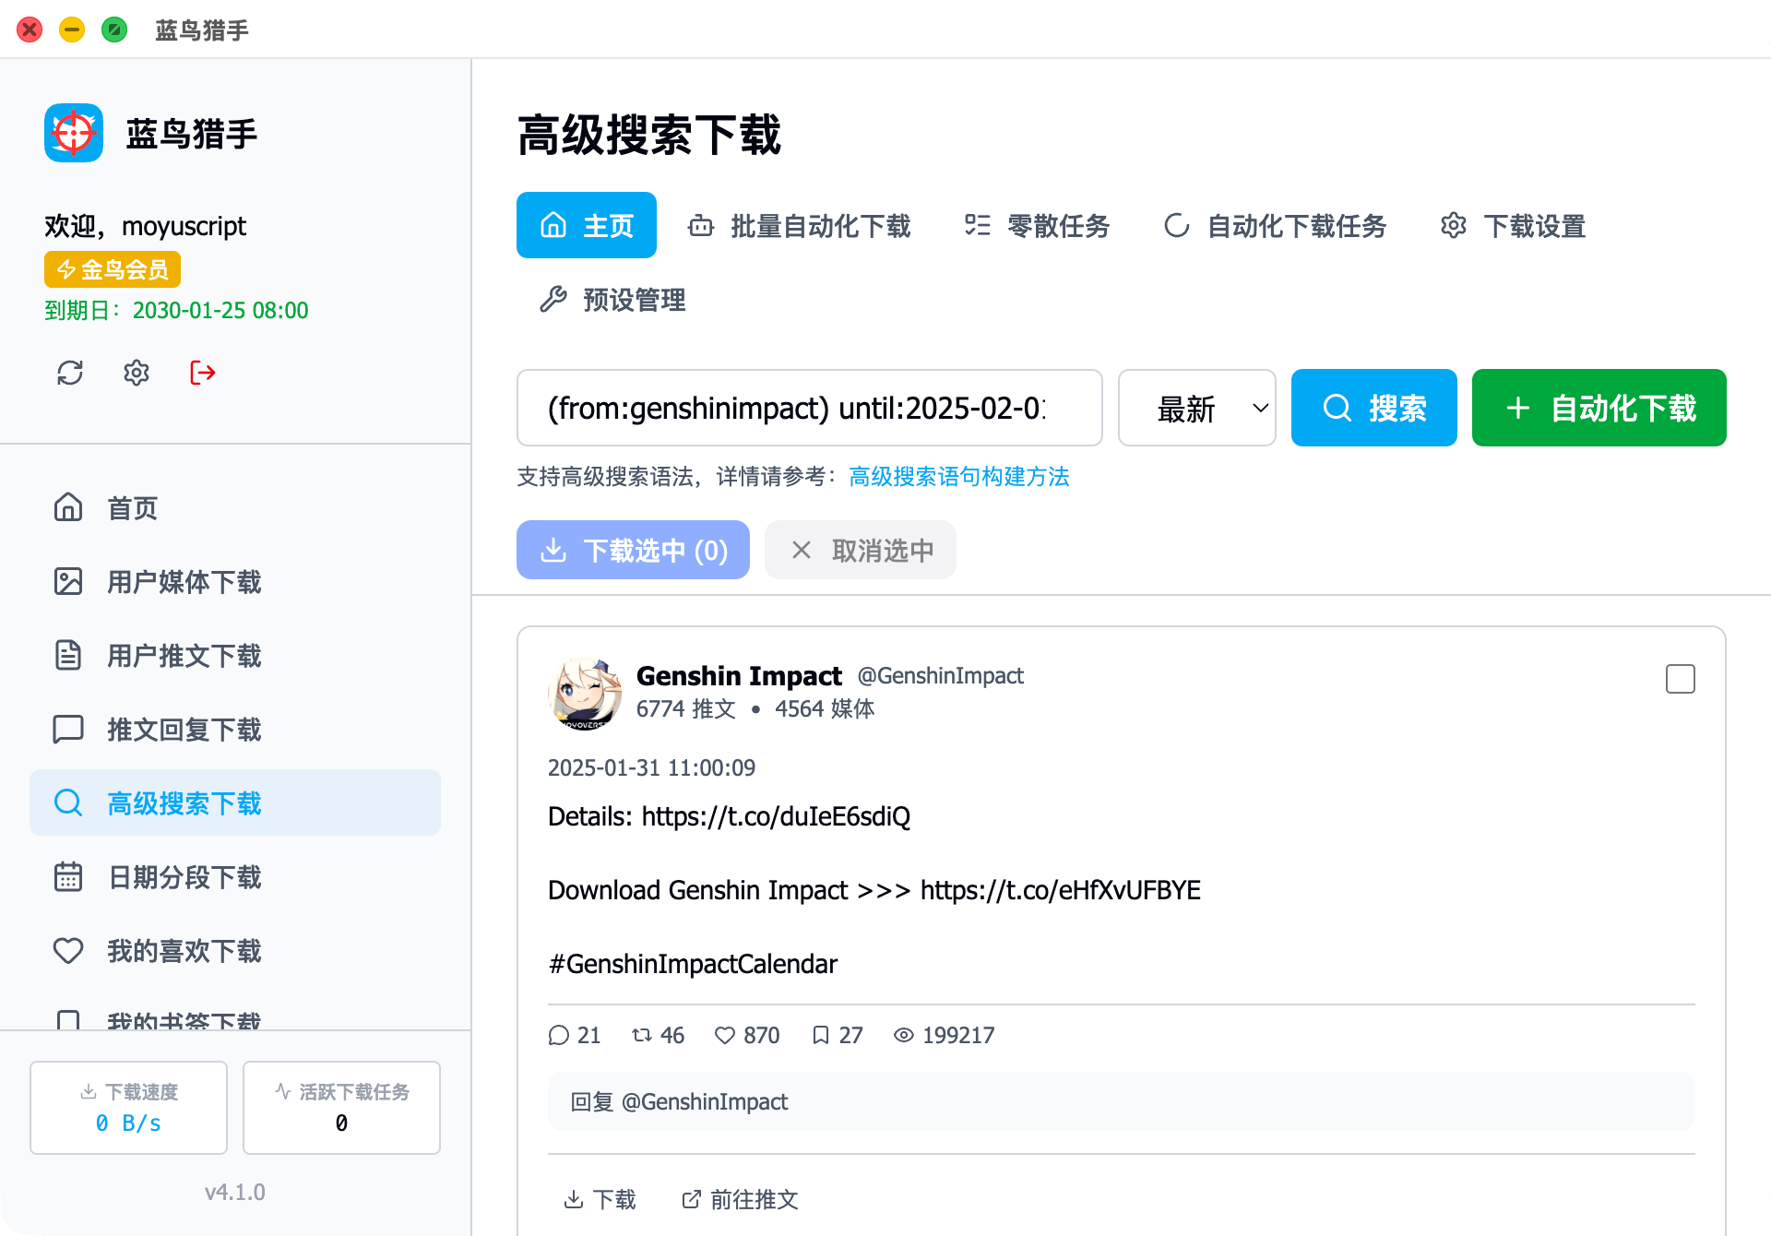Image resolution: width=1771 pixels, height=1236 pixels.
Task: Tick the Genshin Impact tweet selection checkbox
Action: point(1680,679)
